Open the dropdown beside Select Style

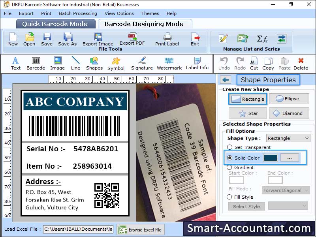(x=288, y=206)
